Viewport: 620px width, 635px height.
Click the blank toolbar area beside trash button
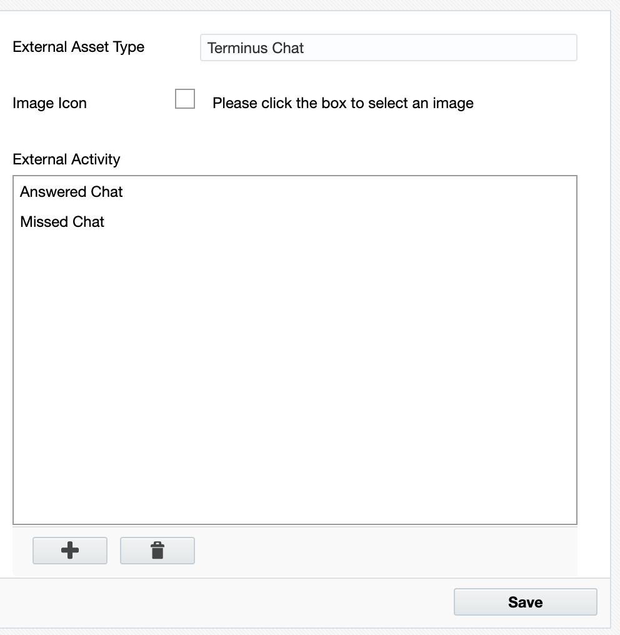[x=385, y=551]
